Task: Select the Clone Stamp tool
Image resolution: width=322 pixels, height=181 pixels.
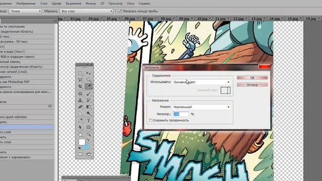Action: coord(80,101)
